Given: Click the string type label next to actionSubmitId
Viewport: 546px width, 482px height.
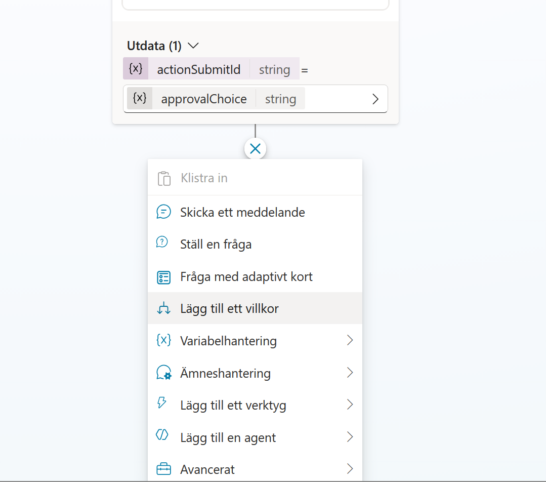Looking at the screenshot, I should [274, 70].
